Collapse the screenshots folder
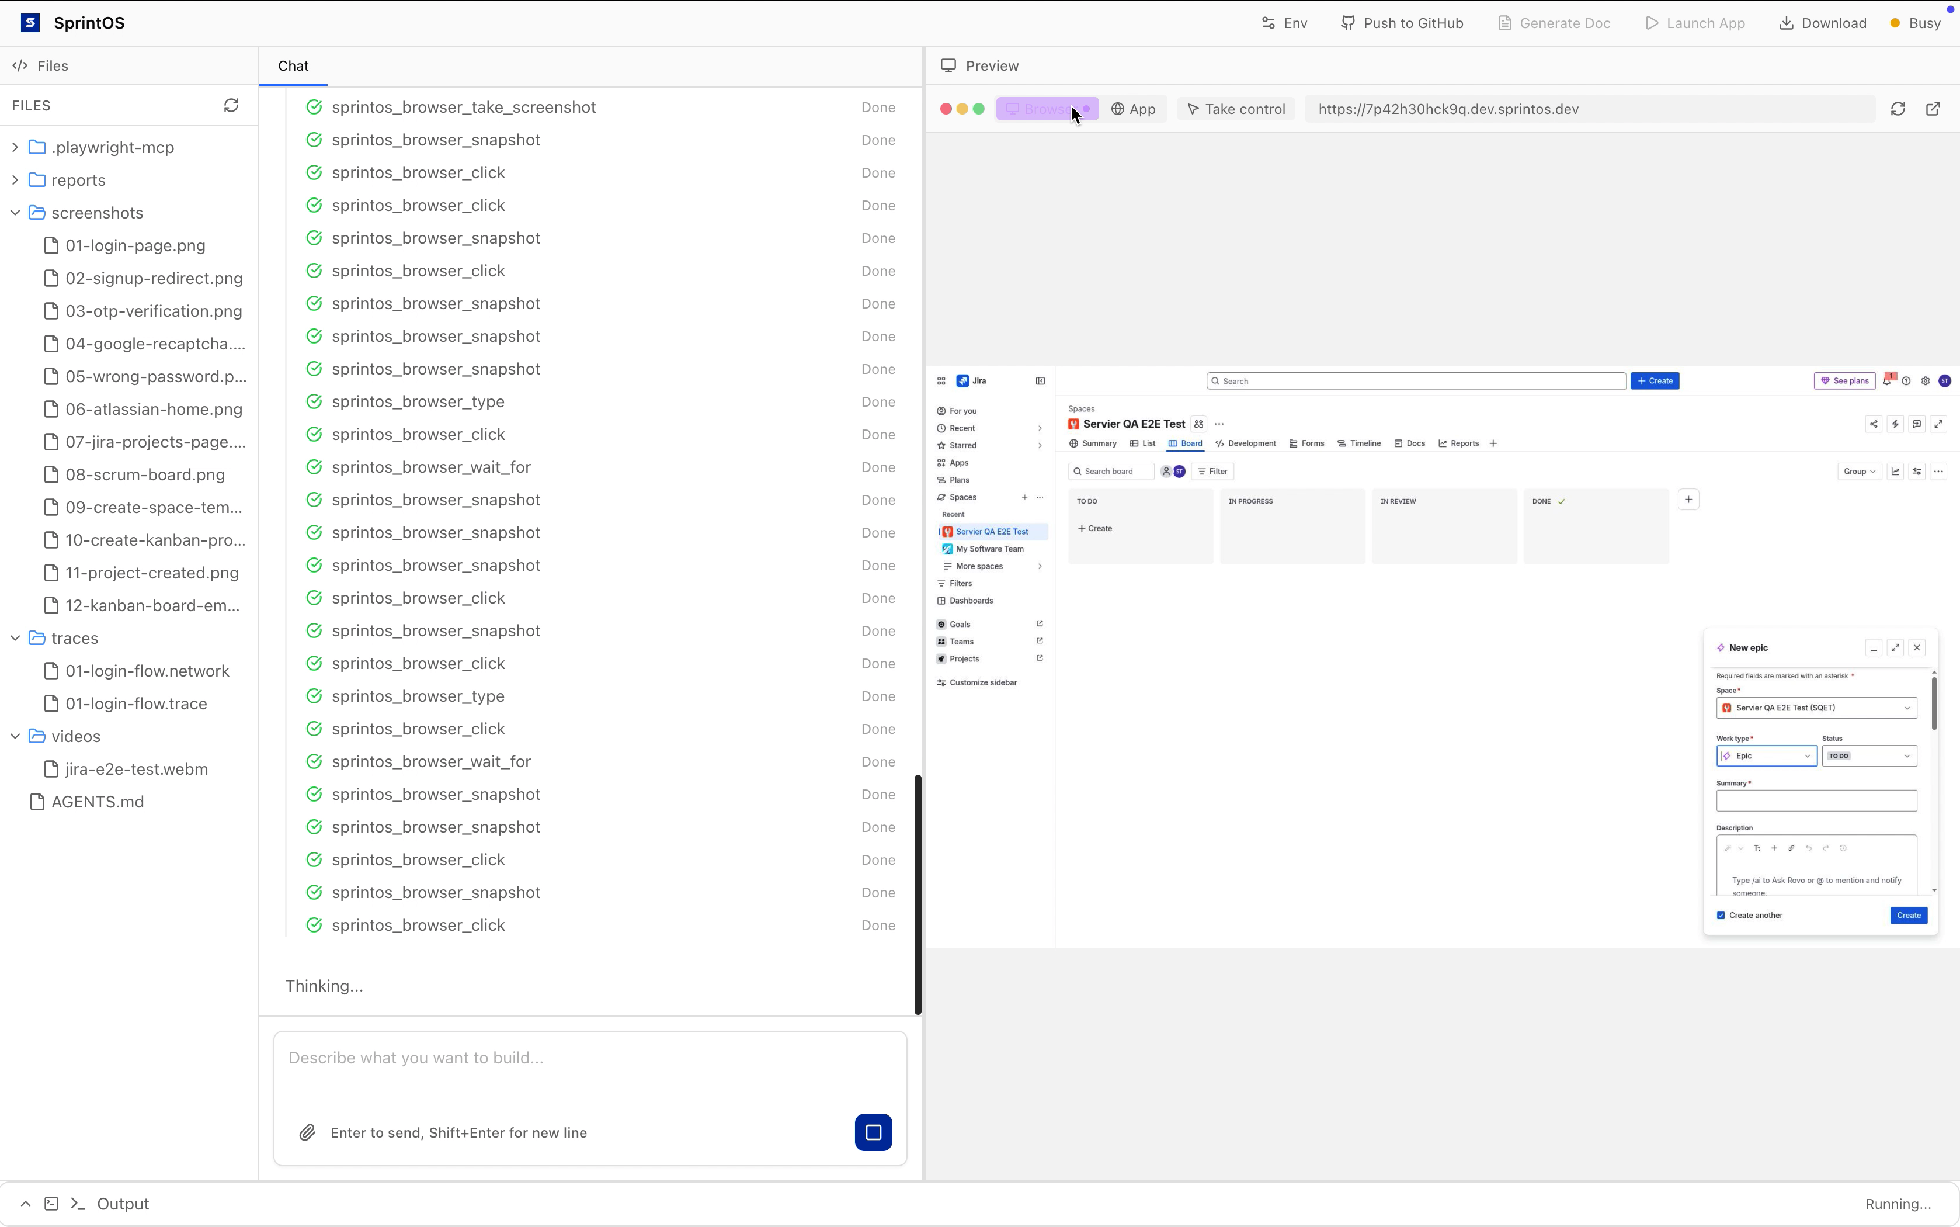The image size is (1960, 1227). (x=15, y=213)
